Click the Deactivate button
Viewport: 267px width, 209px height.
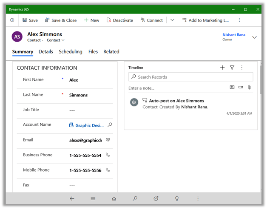coord(119,20)
